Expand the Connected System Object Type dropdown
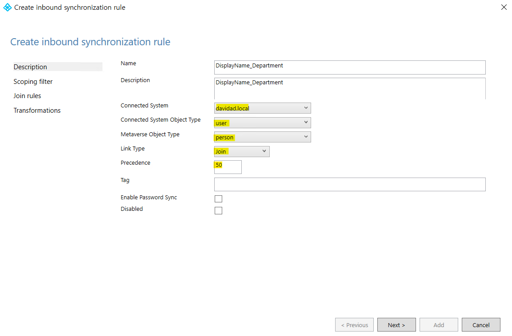The image size is (512, 336). click(x=263, y=123)
